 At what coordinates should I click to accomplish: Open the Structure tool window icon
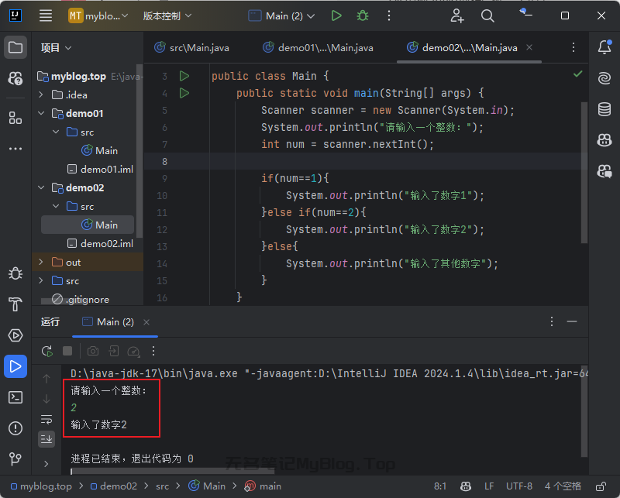coord(15,118)
